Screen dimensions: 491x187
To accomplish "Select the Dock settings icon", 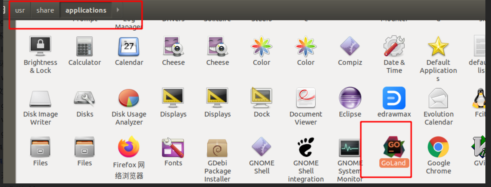I will click(x=262, y=98).
